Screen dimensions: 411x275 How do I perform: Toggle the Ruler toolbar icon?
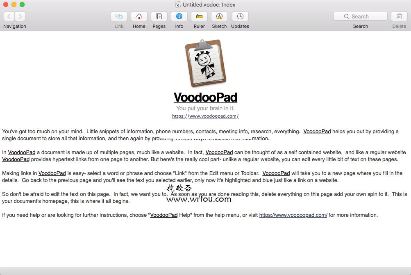click(199, 16)
